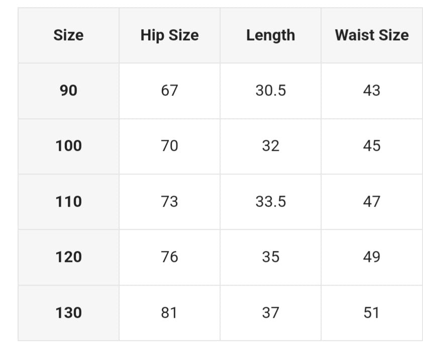Click the size 130 row label
Viewport: 423px width, 346px height.
(x=68, y=313)
